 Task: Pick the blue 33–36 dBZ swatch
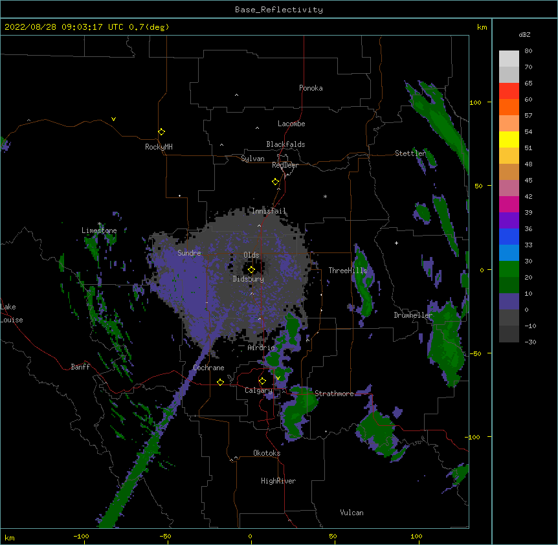[509, 236]
